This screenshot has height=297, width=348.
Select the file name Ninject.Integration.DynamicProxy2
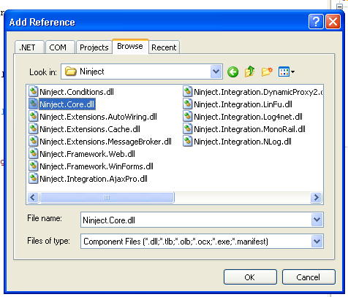point(258,92)
